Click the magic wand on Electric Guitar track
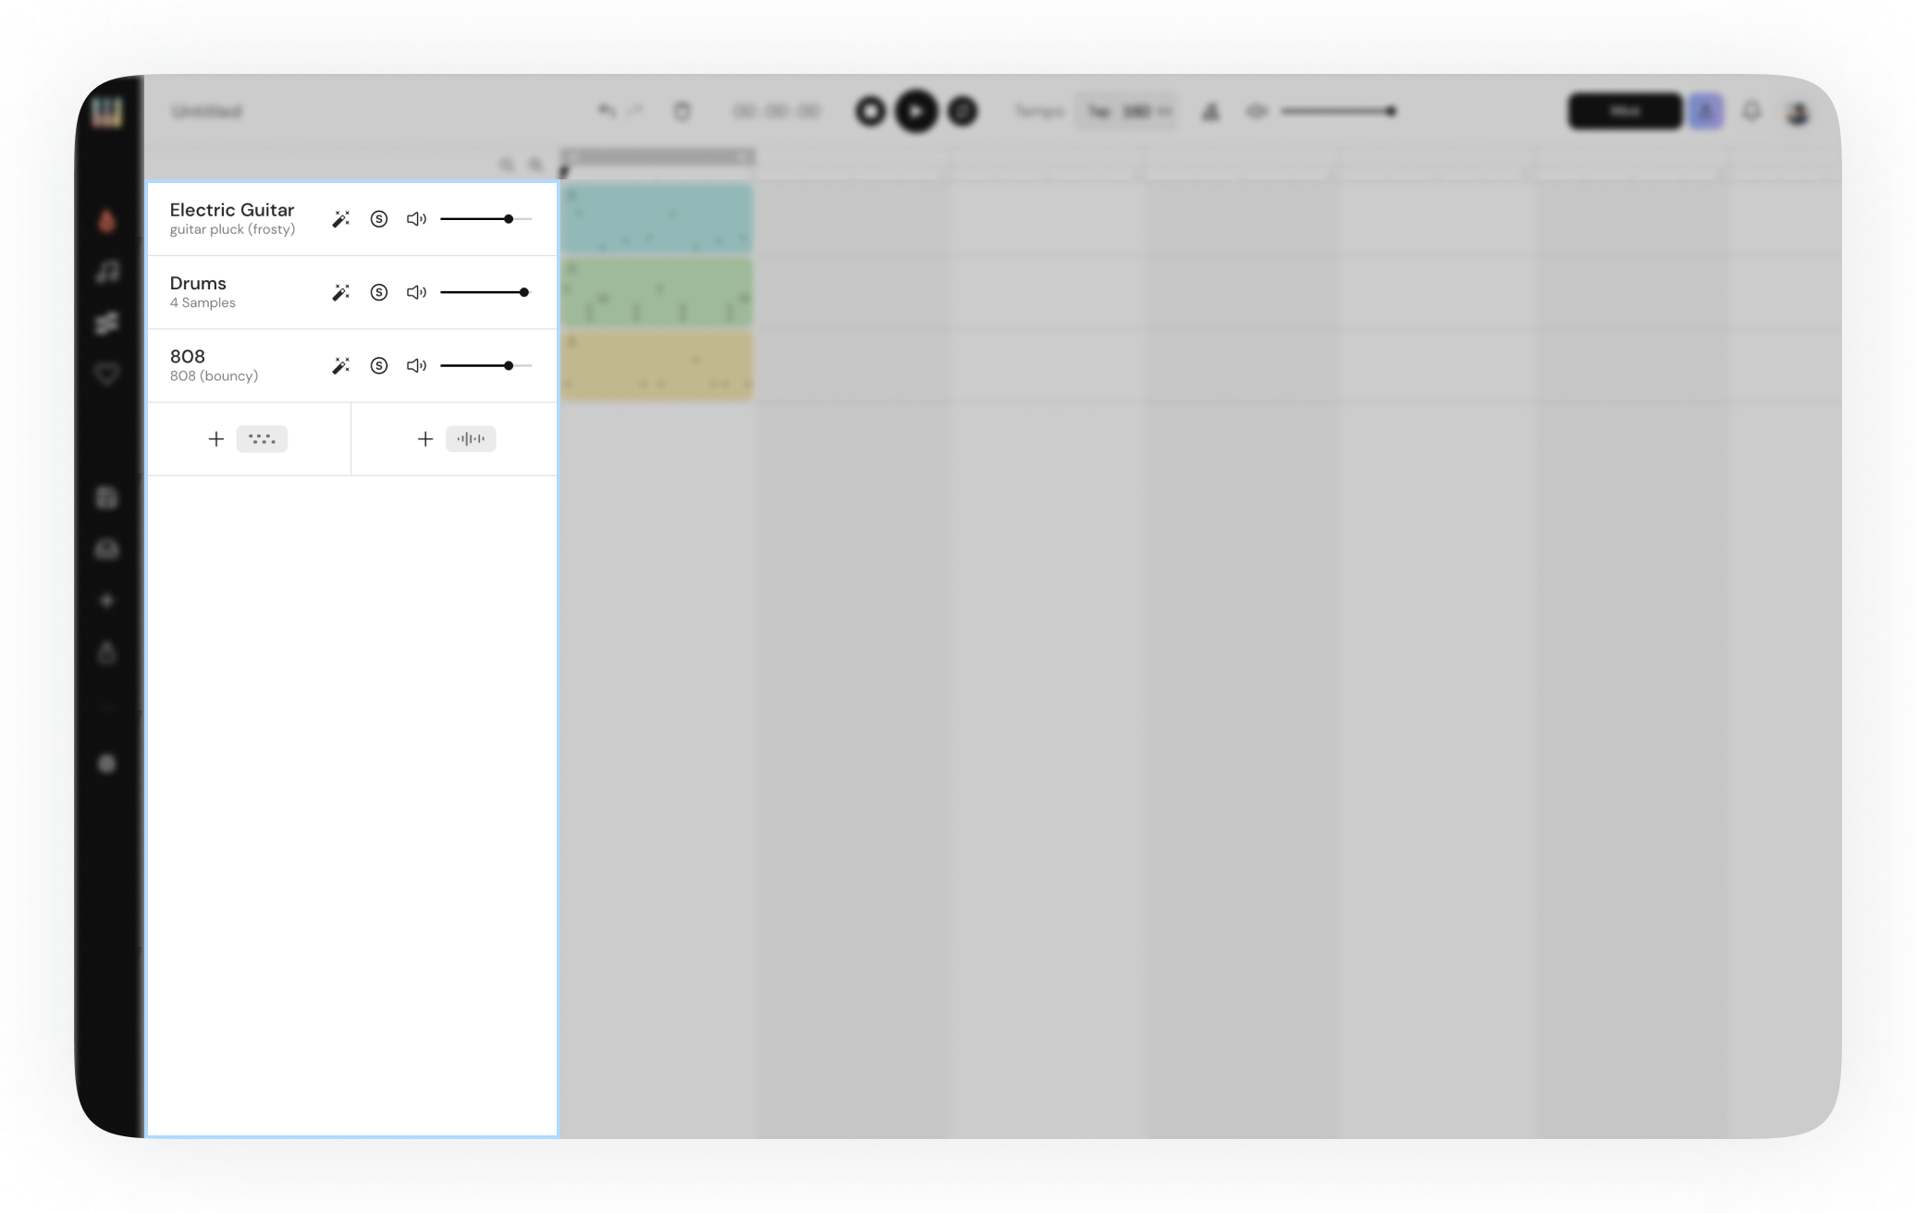Screen dimensions: 1916x1213 tap(340, 219)
